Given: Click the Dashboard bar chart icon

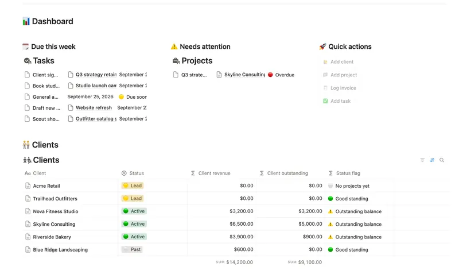Looking at the screenshot, I should (26, 21).
